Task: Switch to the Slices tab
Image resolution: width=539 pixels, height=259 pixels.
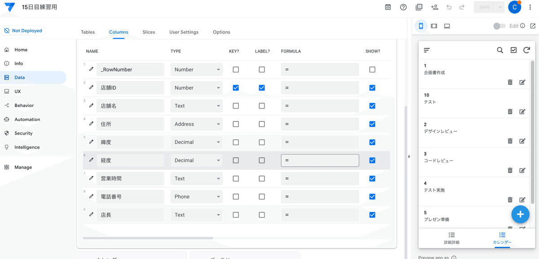Action: tap(149, 32)
